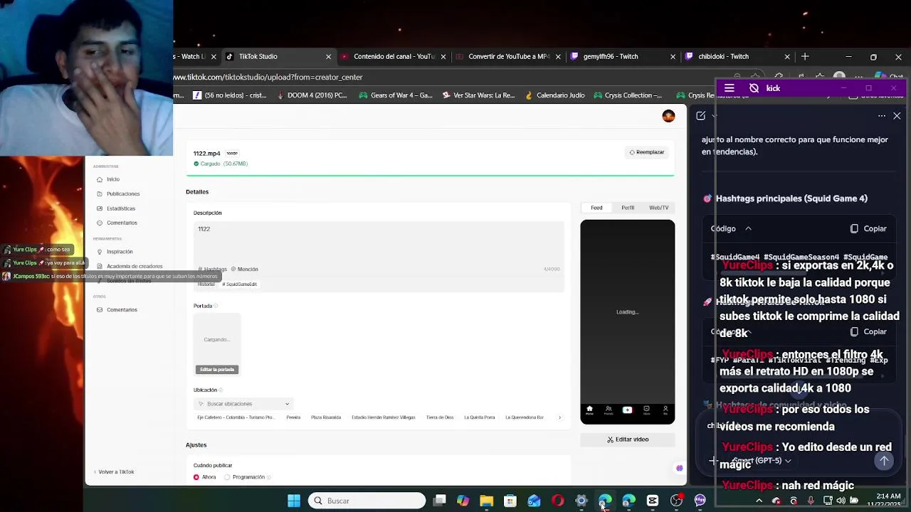Click the browser address bar URL
This screenshot has width=911, height=512.
tap(268, 77)
